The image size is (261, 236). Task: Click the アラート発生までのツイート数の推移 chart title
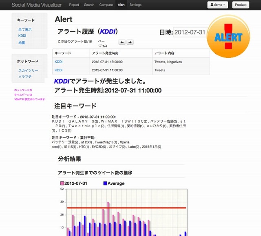[95, 173]
